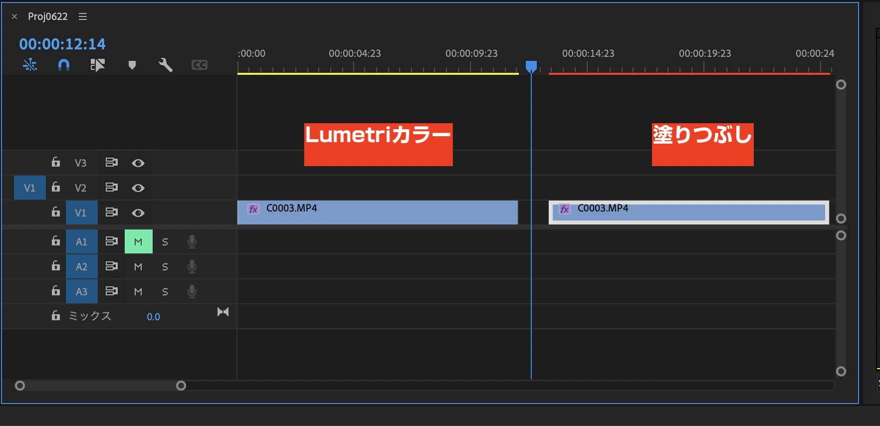Image resolution: width=880 pixels, height=426 pixels.
Task: Click right handle of horizontal zoom scrollbar
Action: pos(181,386)
